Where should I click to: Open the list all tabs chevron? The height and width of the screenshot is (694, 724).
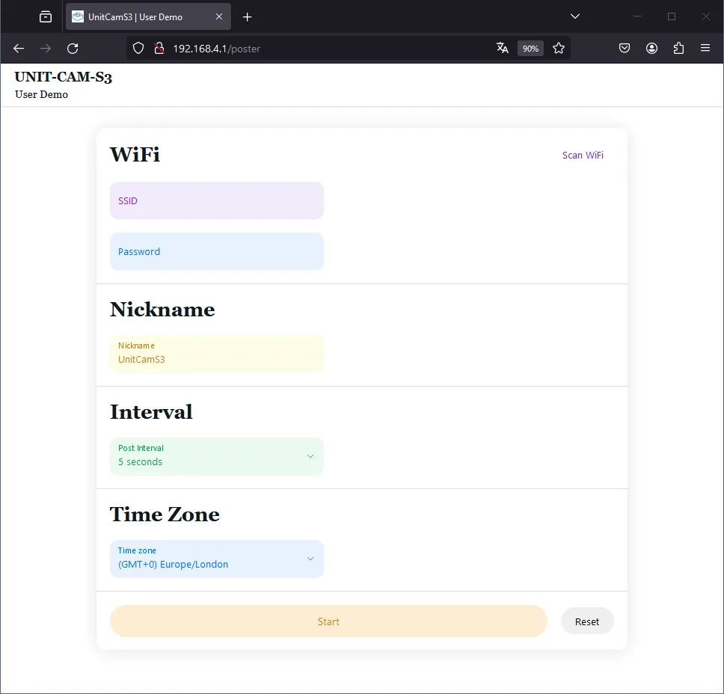coord(575,16)
